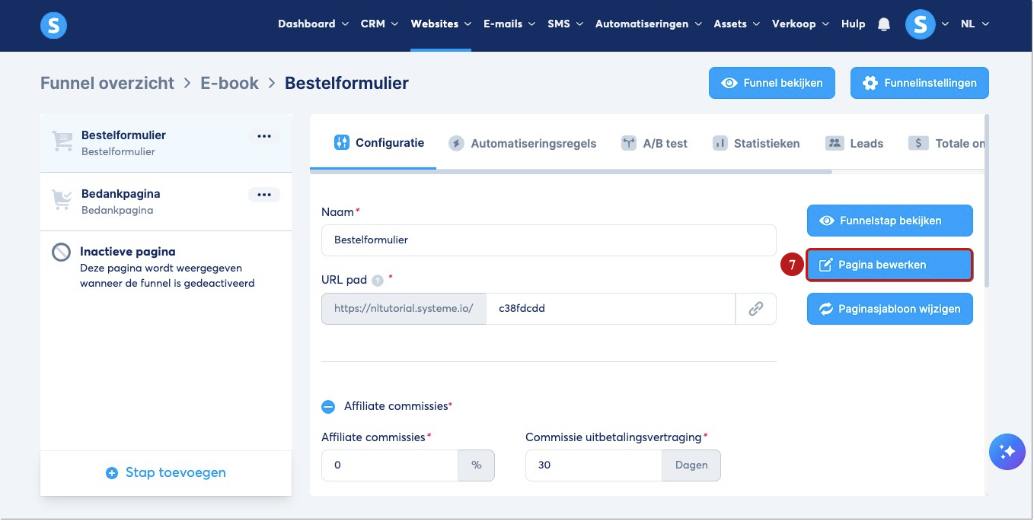
Task: Click the horizontal tabs scrollbar
Action: (571, 171)
